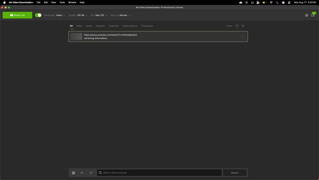Viewport: 319px width, 180px height.
Task: Open the notifications icon with green badge
Action: click(x=313, y=15)
